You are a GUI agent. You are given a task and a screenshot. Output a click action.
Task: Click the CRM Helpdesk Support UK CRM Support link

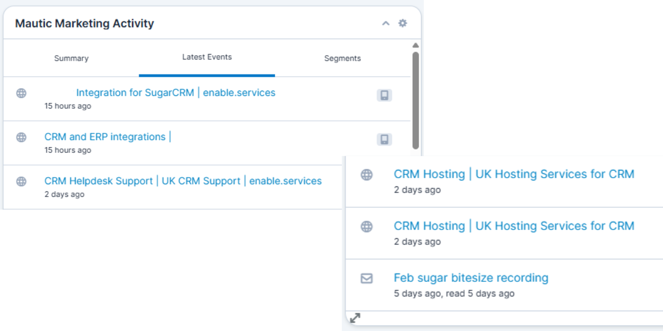click(x=182, y=180)
